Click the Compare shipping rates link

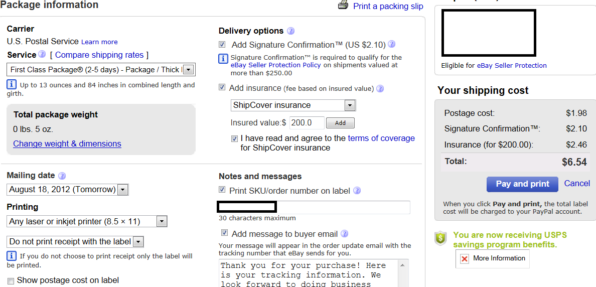99,55
